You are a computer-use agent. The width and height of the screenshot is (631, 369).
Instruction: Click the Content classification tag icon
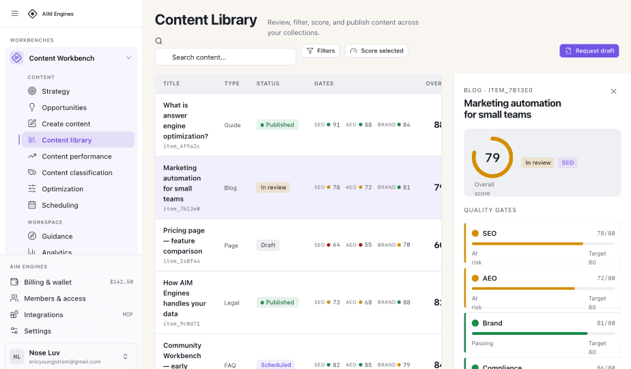coord(32,172)
